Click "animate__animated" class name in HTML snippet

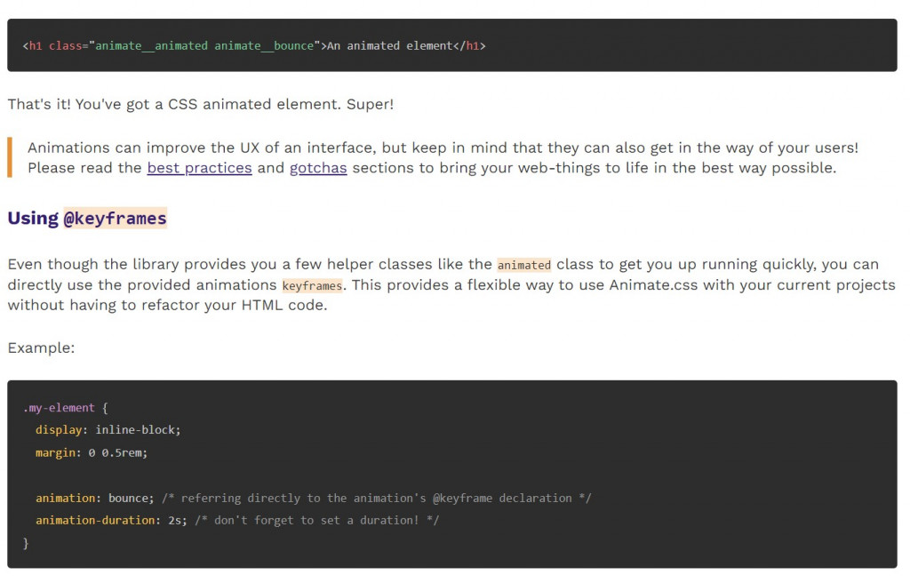click(x=151, y=45)
